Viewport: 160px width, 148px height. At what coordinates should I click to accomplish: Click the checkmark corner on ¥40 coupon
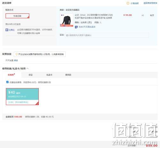37,104
